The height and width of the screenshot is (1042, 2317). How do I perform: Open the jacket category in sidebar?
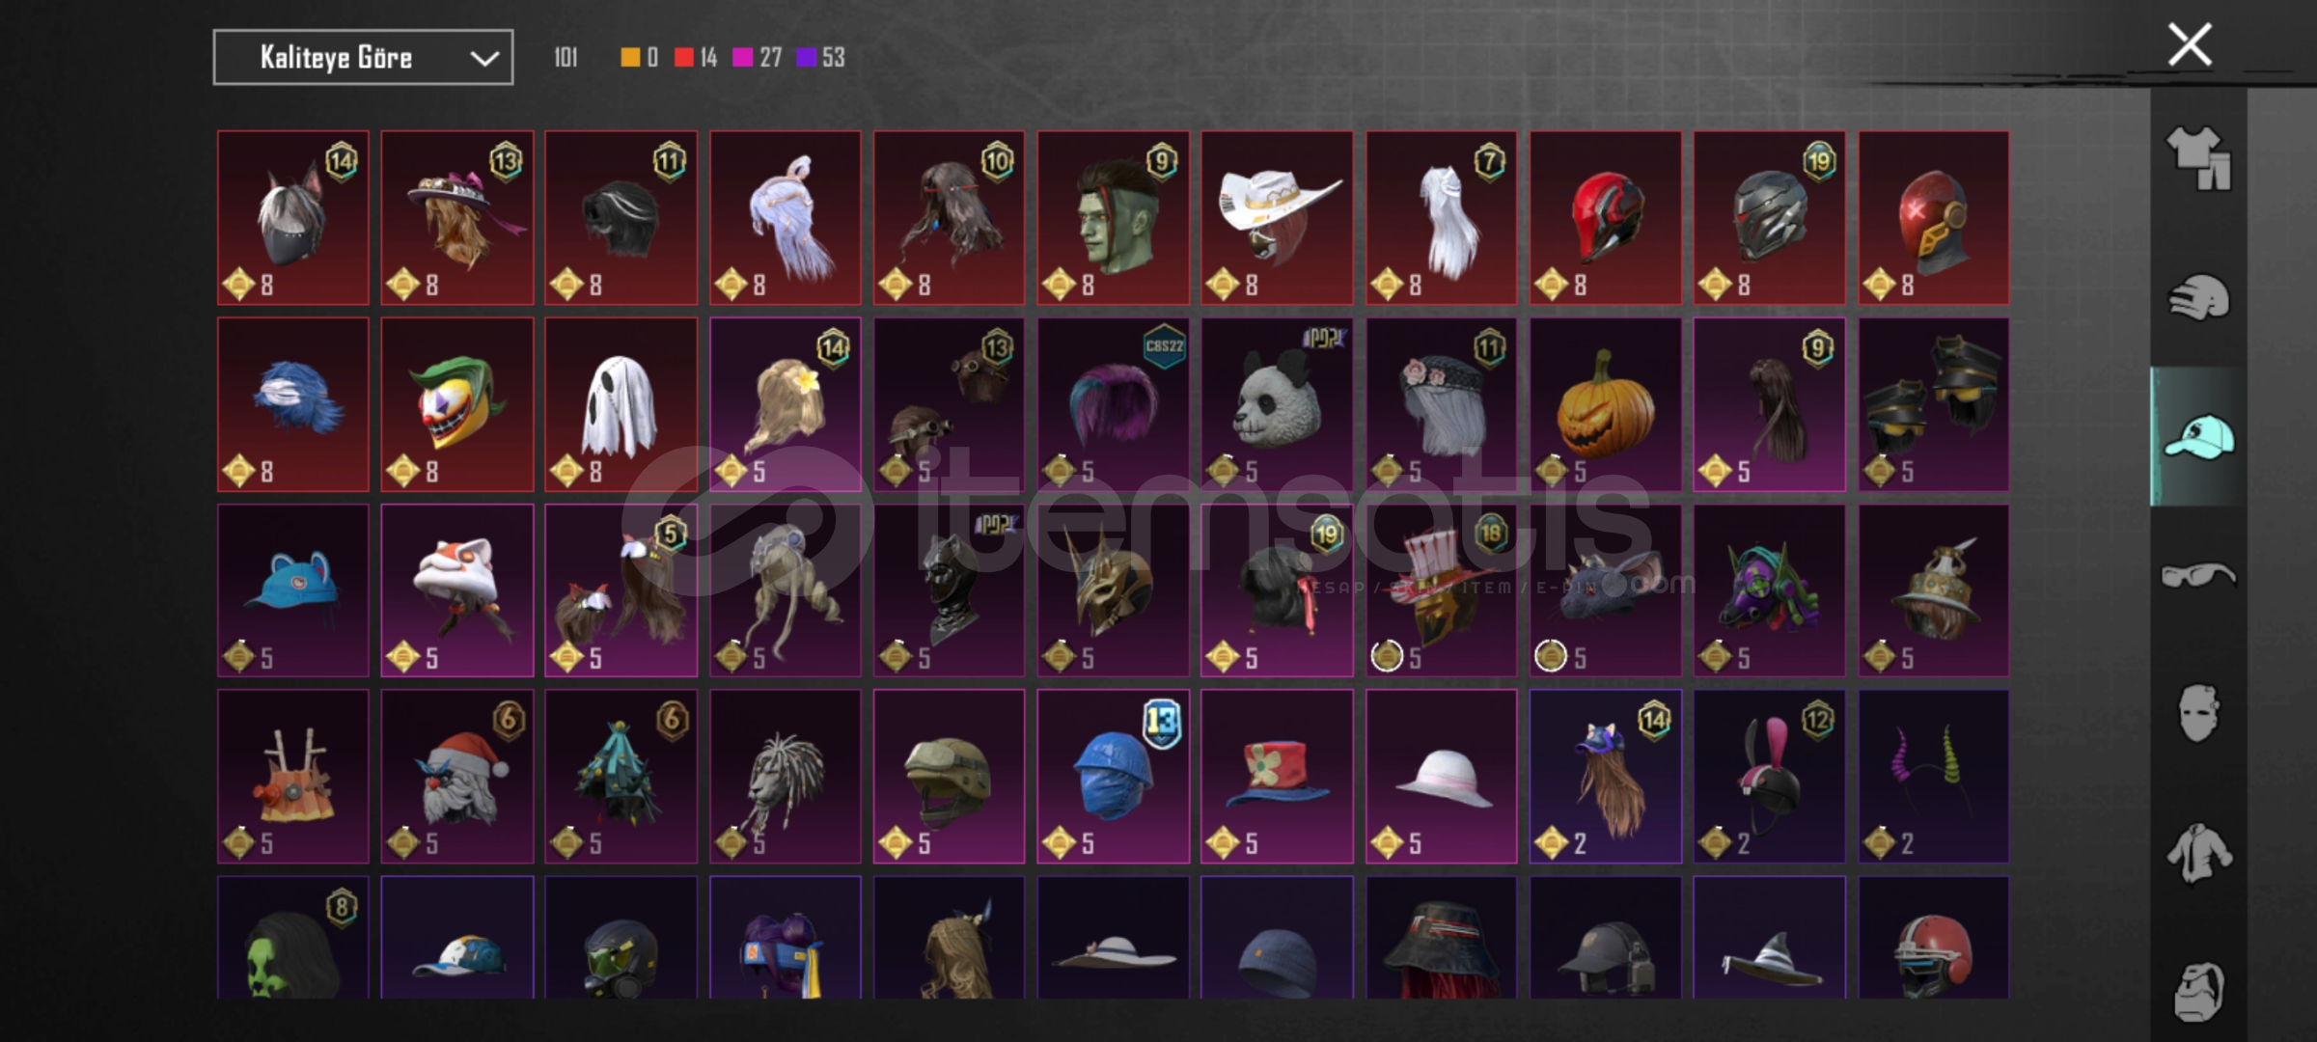coord(2198,853)
